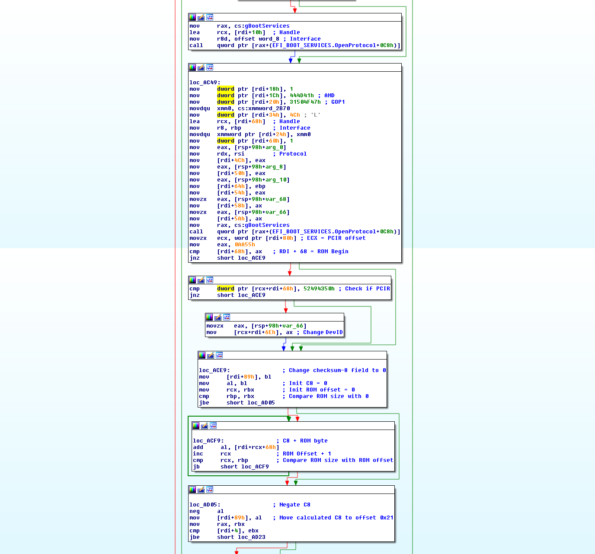Viewport: 595px width, 554px height.
Task: Click 'short loc_AD05' jump target
Action: (x=251, y=403)
